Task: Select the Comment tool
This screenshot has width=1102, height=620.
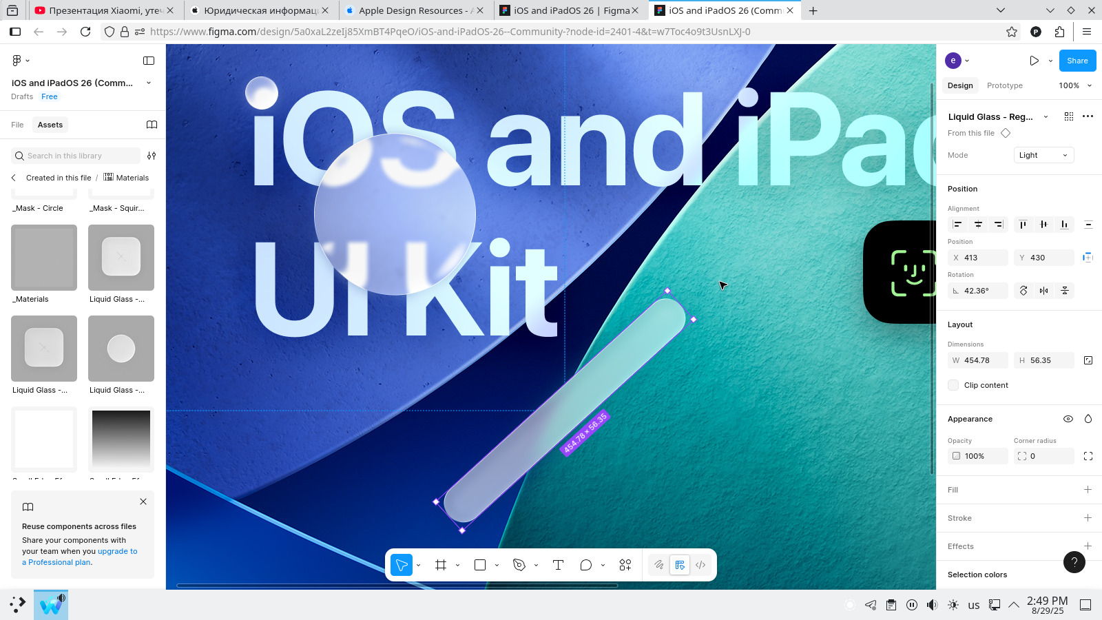Action: 586,565
